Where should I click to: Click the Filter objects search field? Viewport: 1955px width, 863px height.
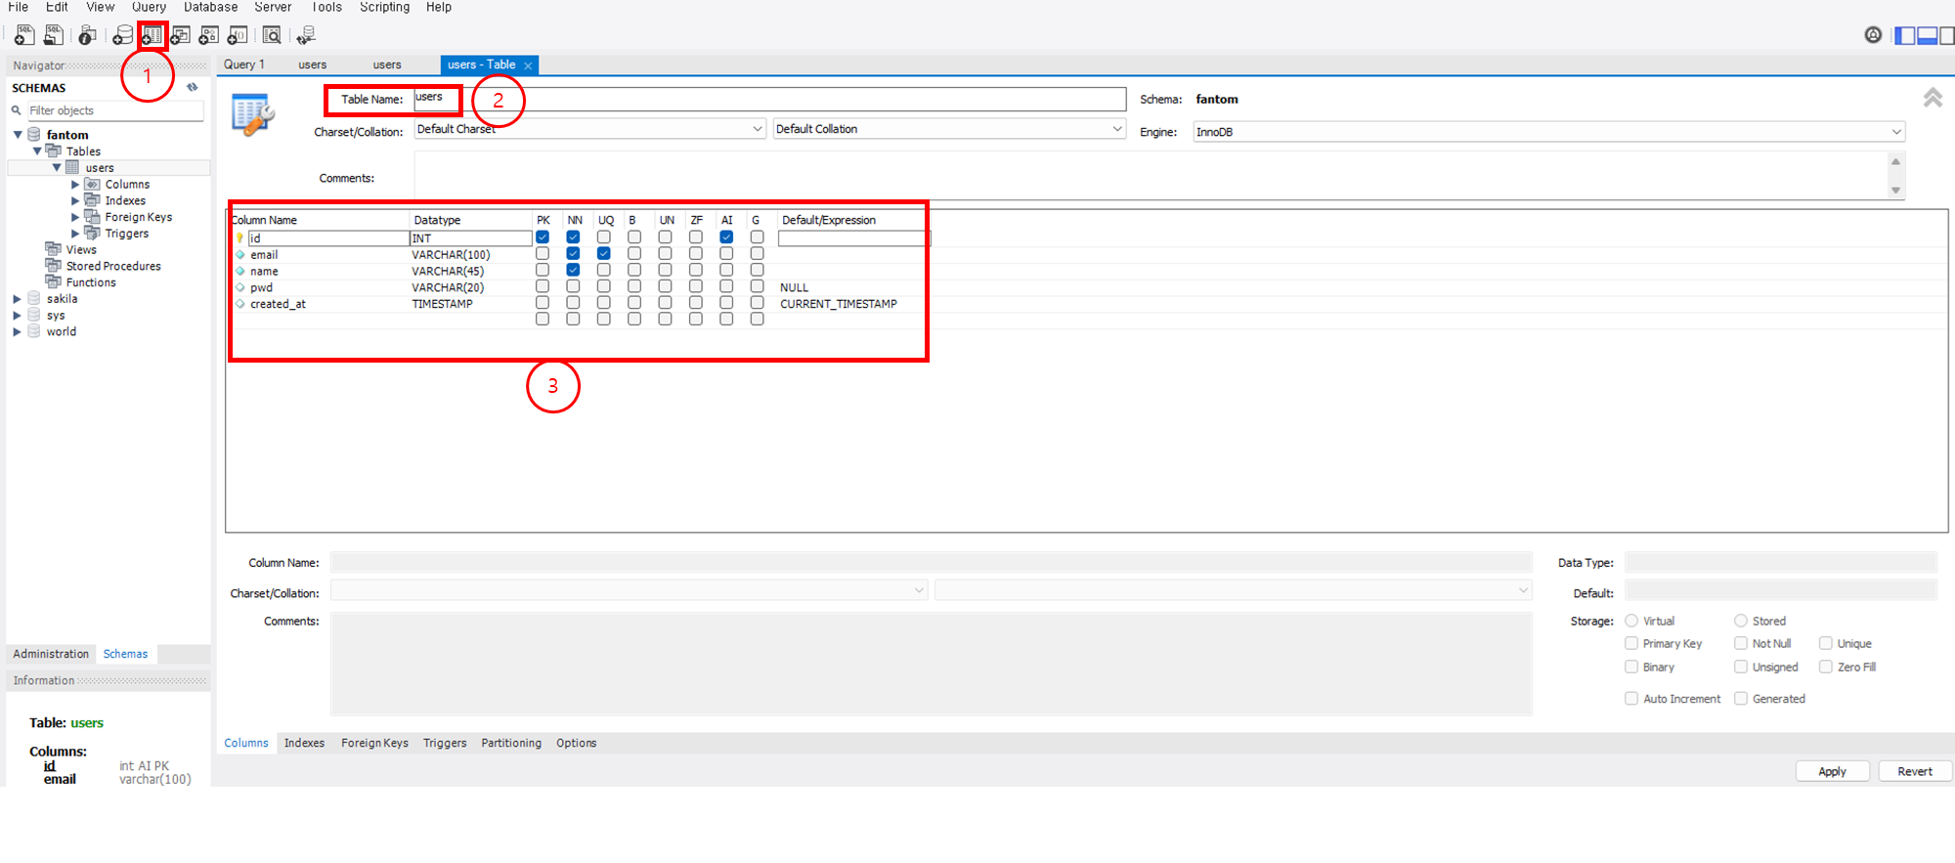coord(114,110)
